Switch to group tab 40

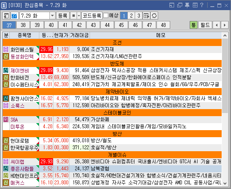click(51, 25)
